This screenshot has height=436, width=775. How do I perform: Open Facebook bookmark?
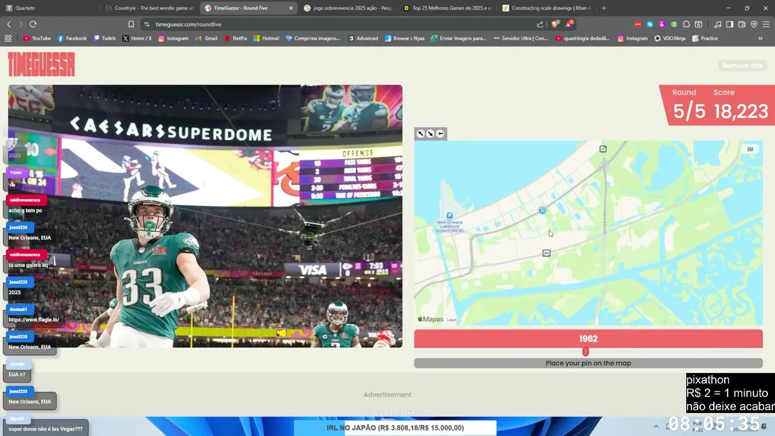pyautogui.click(x=72, y=38)
